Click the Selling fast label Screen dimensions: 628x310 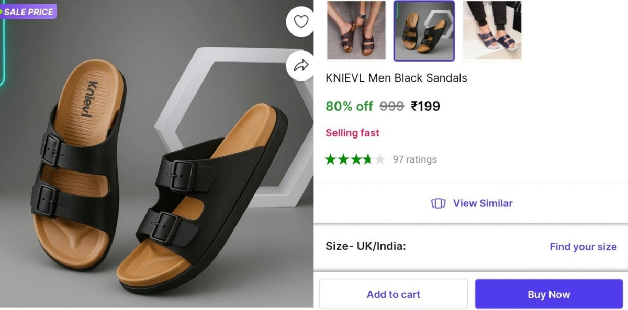point(352,133)
